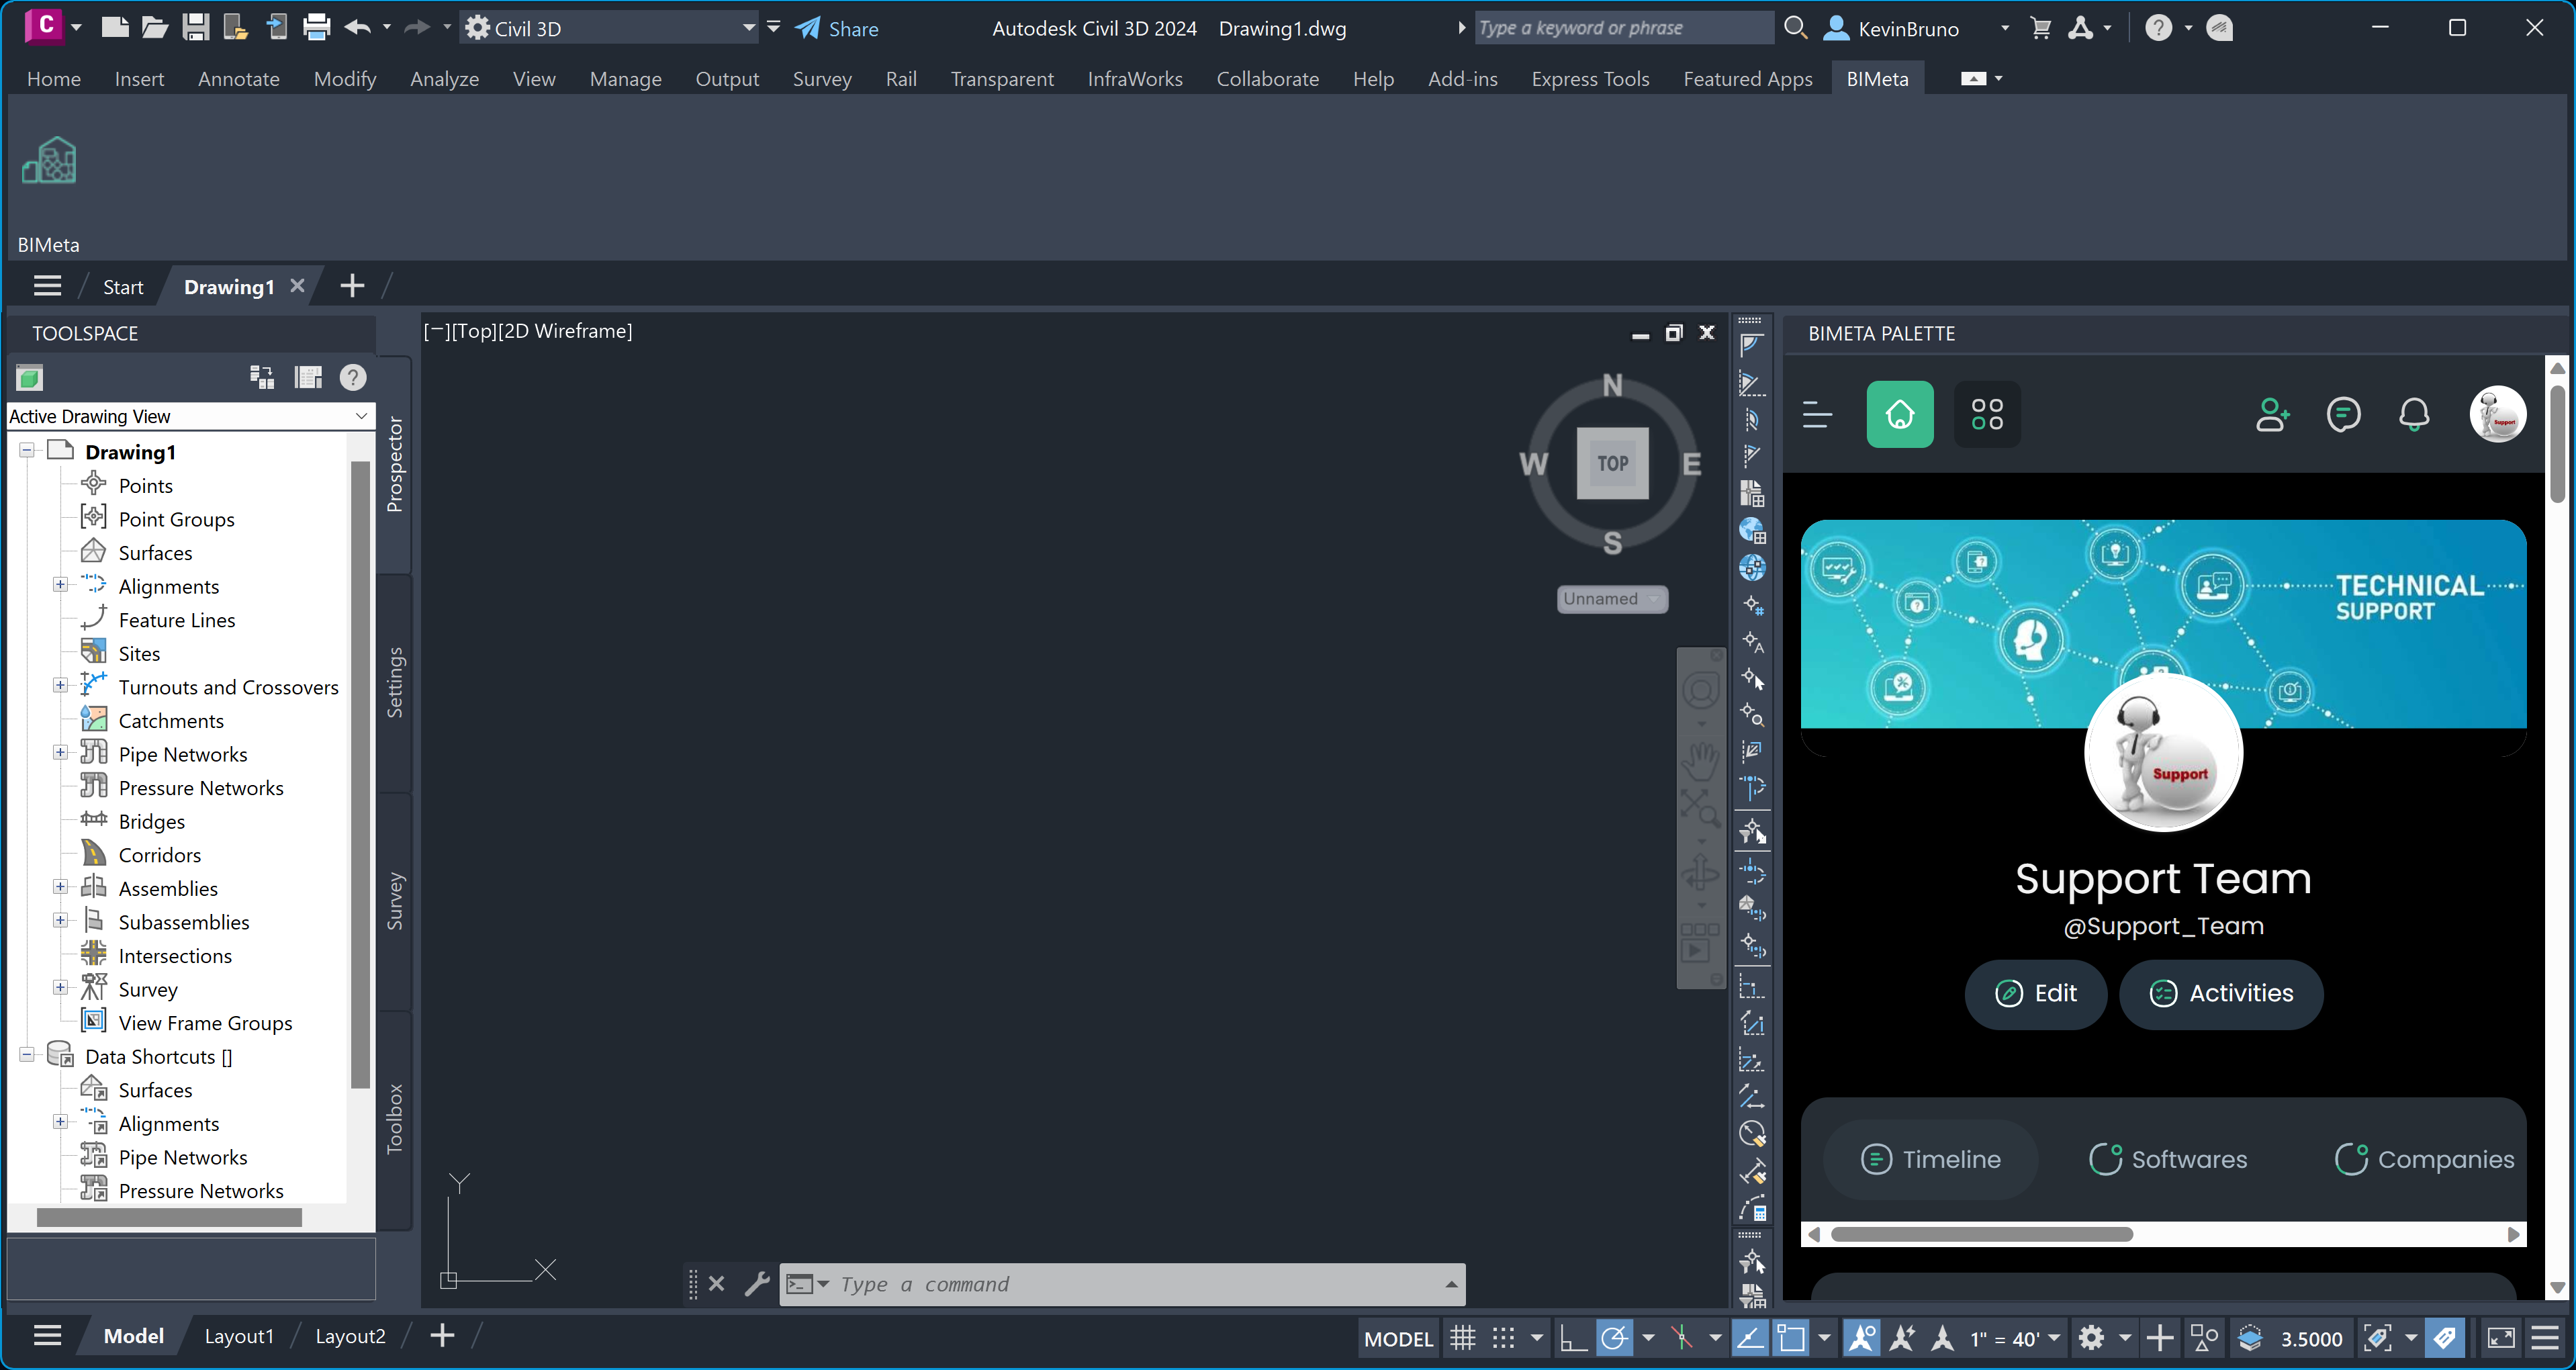This screenshot has height=1370, width=2576.
Task: Click the command line wrench customize icon
Action: (757, 1283)
